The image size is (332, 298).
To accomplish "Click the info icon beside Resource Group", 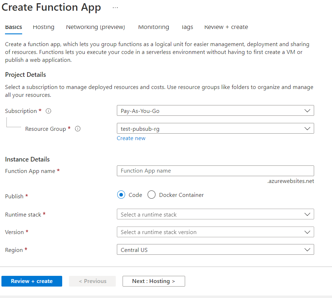I will click(78, 129).
